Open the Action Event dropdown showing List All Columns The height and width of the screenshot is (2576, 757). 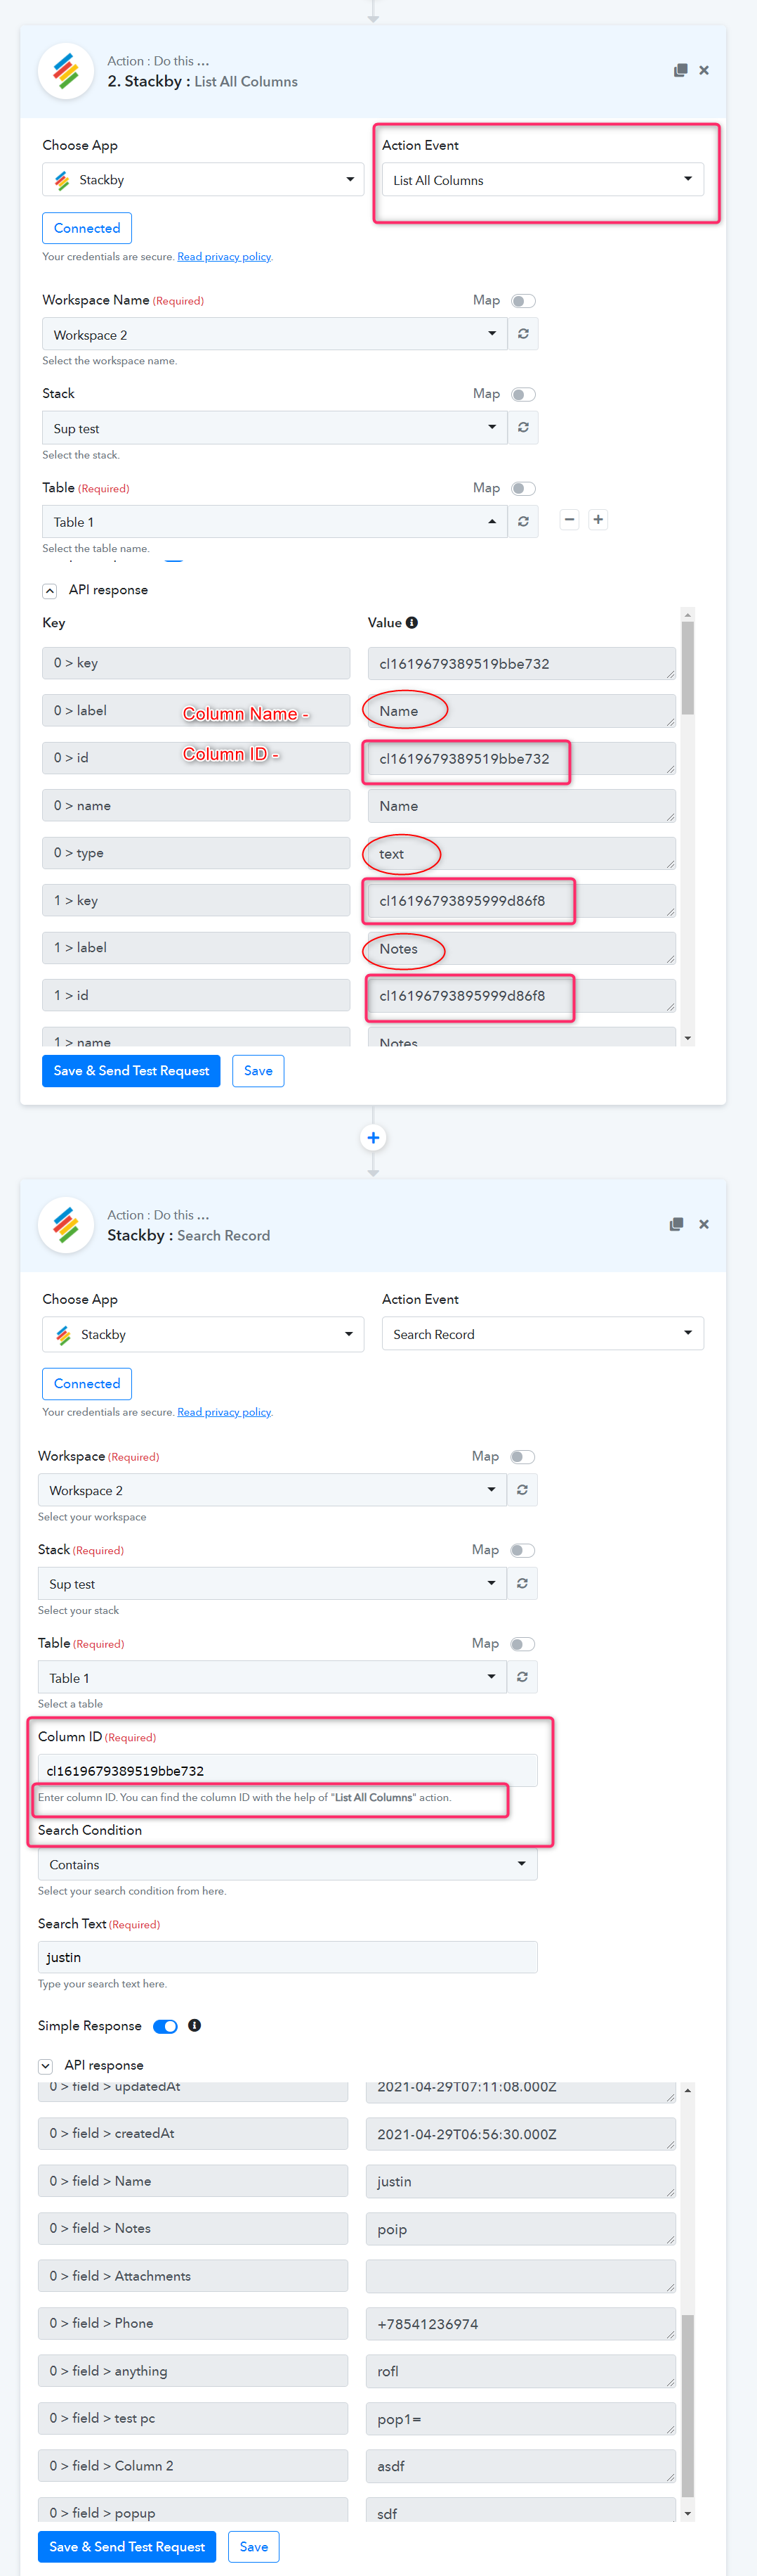coord(542,180)
